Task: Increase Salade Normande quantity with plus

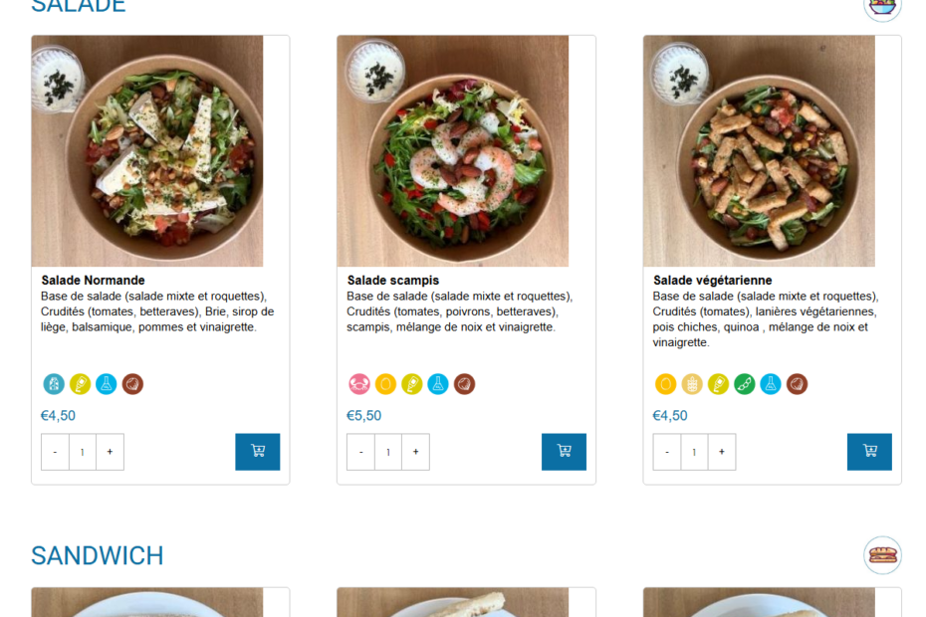Action: point(110,452)
